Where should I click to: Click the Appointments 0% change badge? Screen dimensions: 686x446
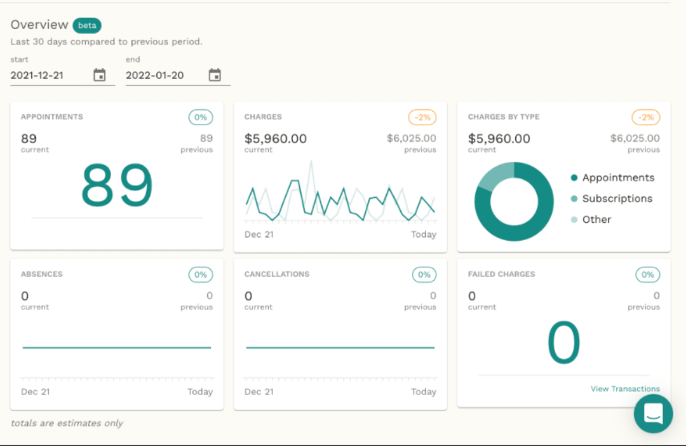point(201,118)
